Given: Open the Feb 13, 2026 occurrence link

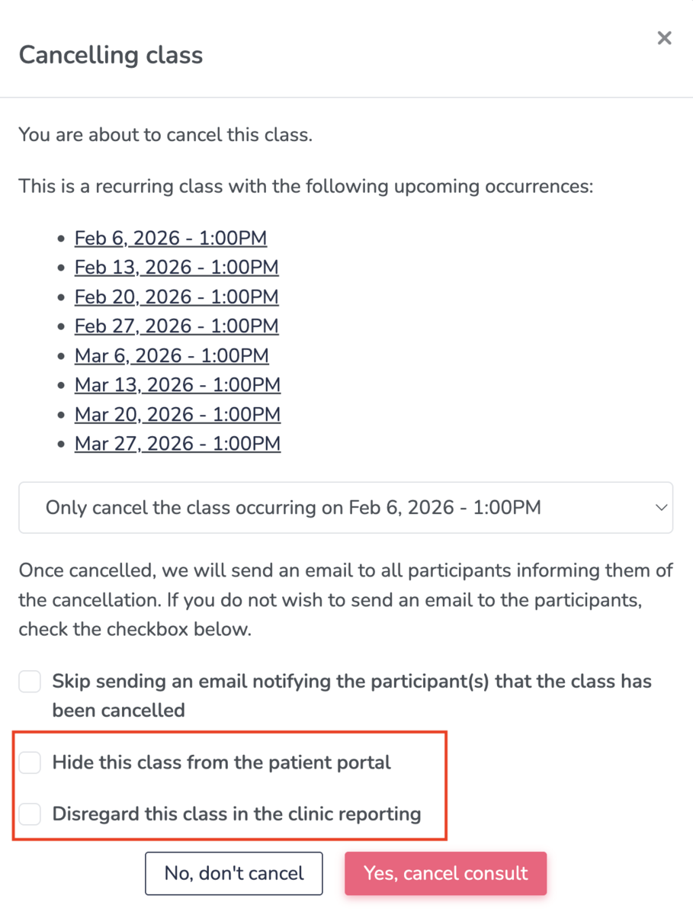Looking at the screenshot, I should (176, 268).
